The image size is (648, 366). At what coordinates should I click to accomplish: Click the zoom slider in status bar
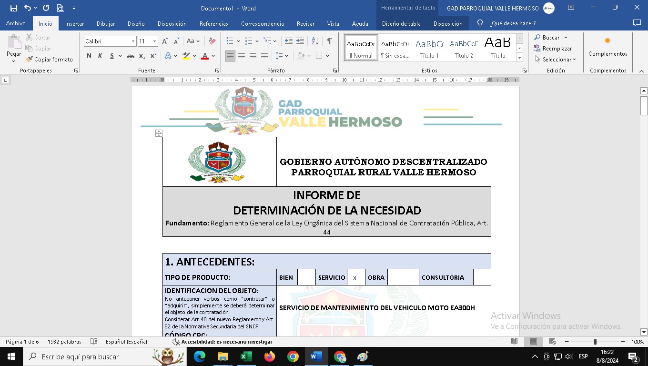pyautogui.click(x=595, y=342)
